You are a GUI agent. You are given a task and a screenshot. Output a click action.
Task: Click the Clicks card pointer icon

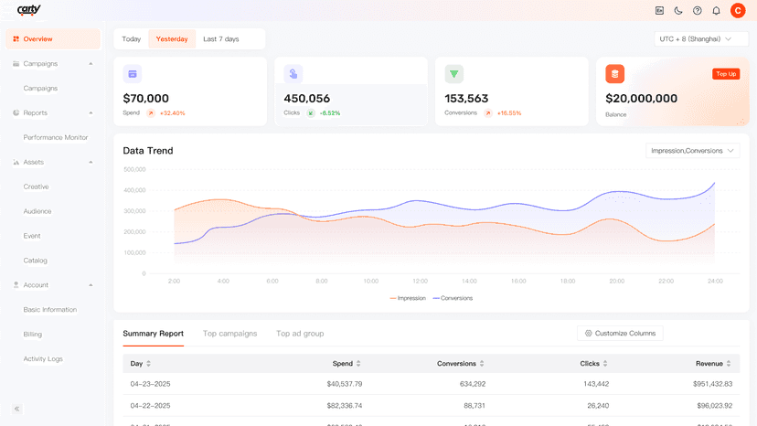point(293,74)
